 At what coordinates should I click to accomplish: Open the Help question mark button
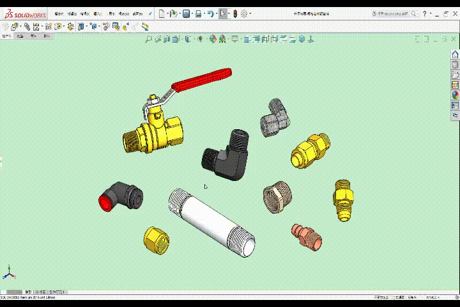pos(424,13)
